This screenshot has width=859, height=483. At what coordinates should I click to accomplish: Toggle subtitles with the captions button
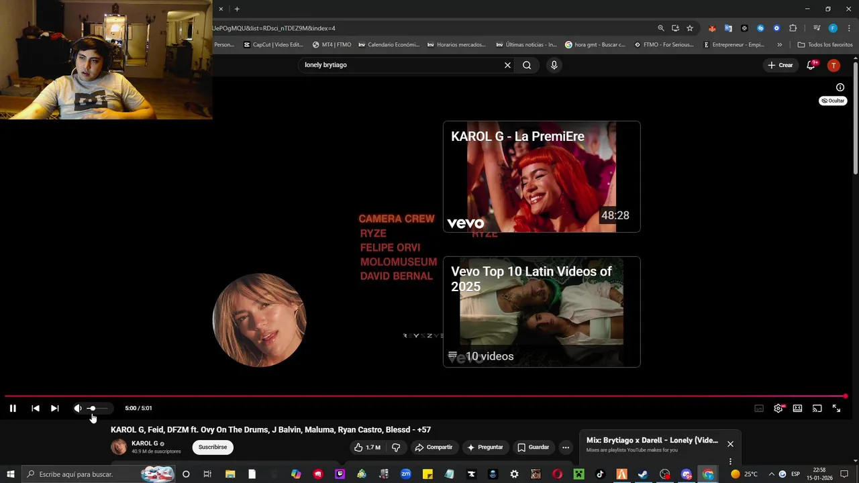click(x=759, y=408)
